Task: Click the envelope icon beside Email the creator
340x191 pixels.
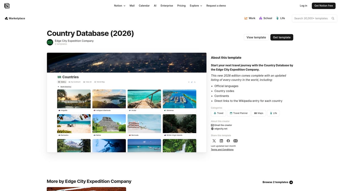Action: coord(212,125)
